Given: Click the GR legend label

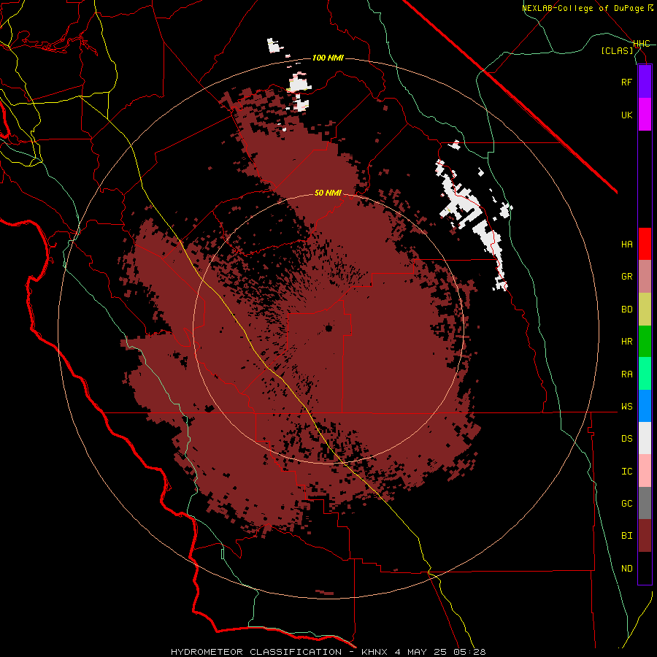Looking at the screenshot, I should pyautogui.click(x=627, y=277).
